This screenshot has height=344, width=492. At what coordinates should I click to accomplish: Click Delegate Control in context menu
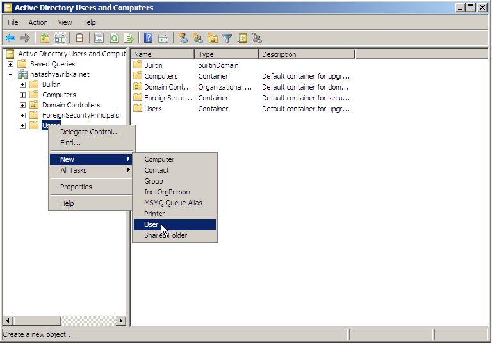click(90, 132)
